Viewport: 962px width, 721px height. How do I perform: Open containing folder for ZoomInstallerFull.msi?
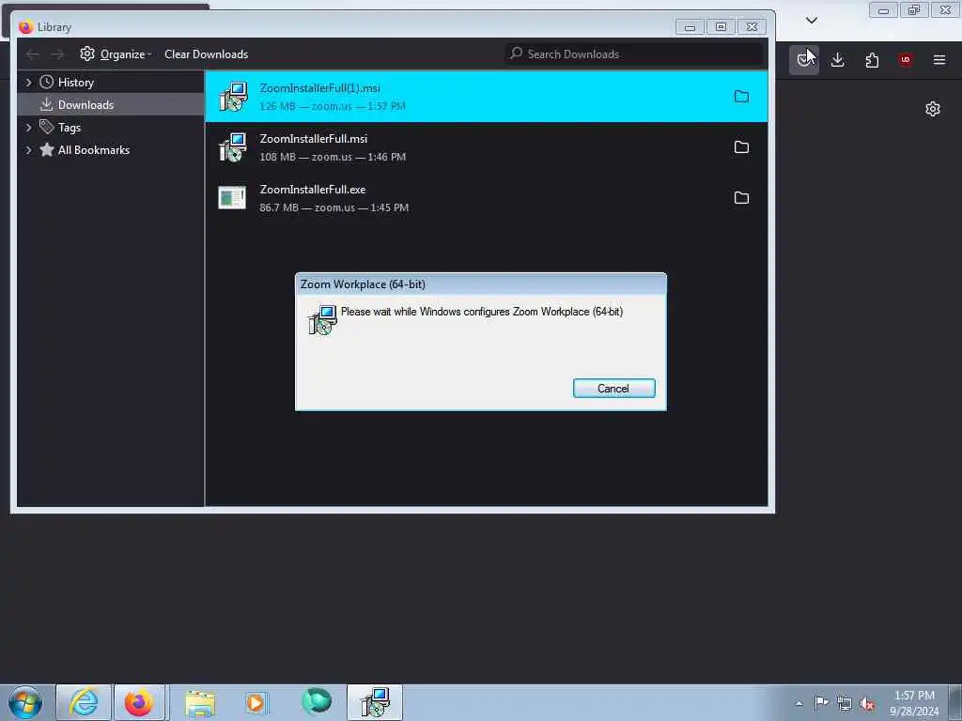click(741, 147)
